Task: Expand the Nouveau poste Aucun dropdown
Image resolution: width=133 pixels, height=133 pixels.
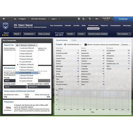Action: pos(15,87)
